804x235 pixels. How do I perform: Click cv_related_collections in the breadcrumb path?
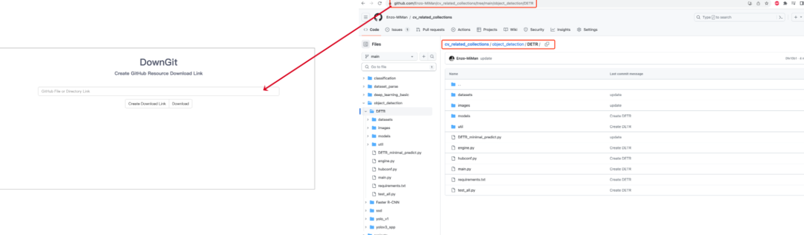[467, 44]
